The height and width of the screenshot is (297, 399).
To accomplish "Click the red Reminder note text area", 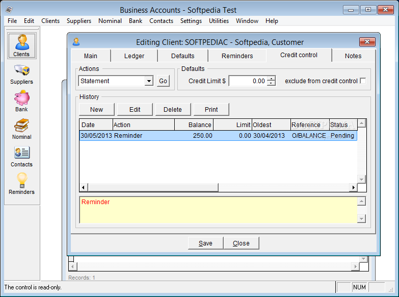I will (x=218, y=210).
